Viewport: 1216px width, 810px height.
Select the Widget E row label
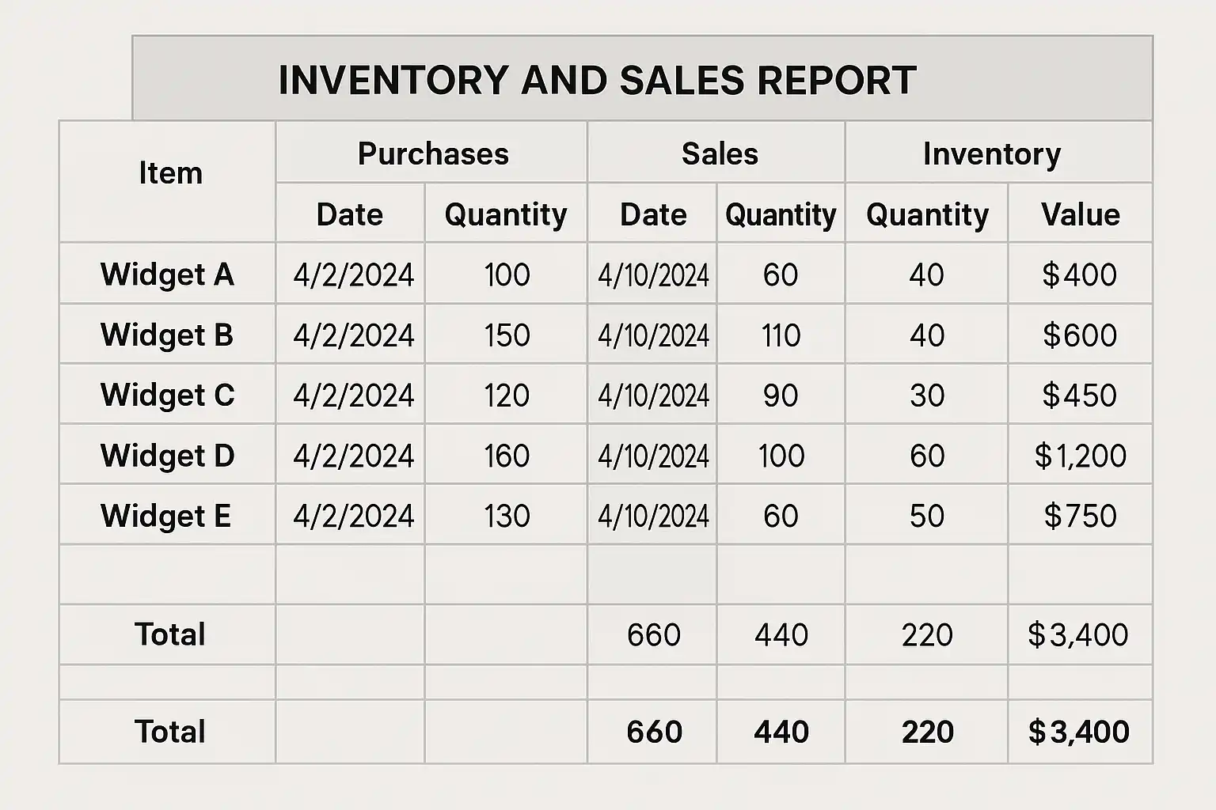pyautogui.click(x=165, y=516)
